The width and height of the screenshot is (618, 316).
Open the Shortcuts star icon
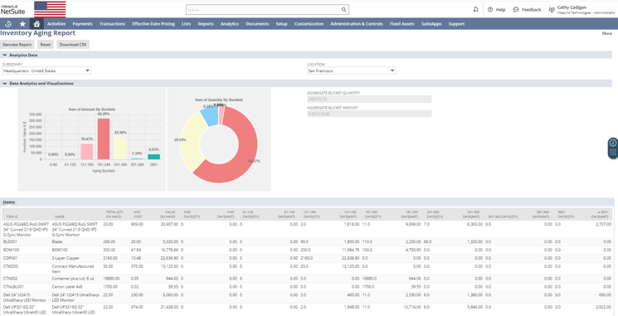tap(22, 24)
